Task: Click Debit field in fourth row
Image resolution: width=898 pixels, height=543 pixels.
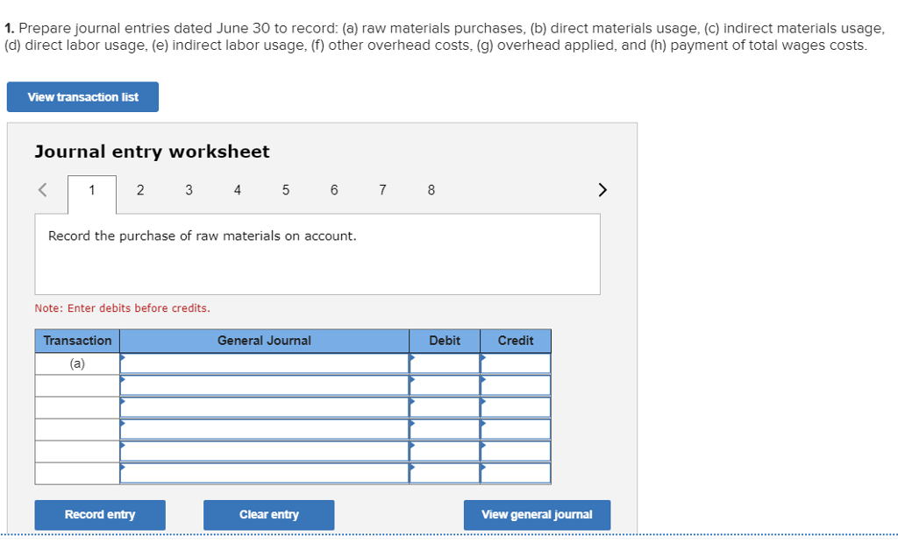Action: pyautogui.click(x=445, y=430)
